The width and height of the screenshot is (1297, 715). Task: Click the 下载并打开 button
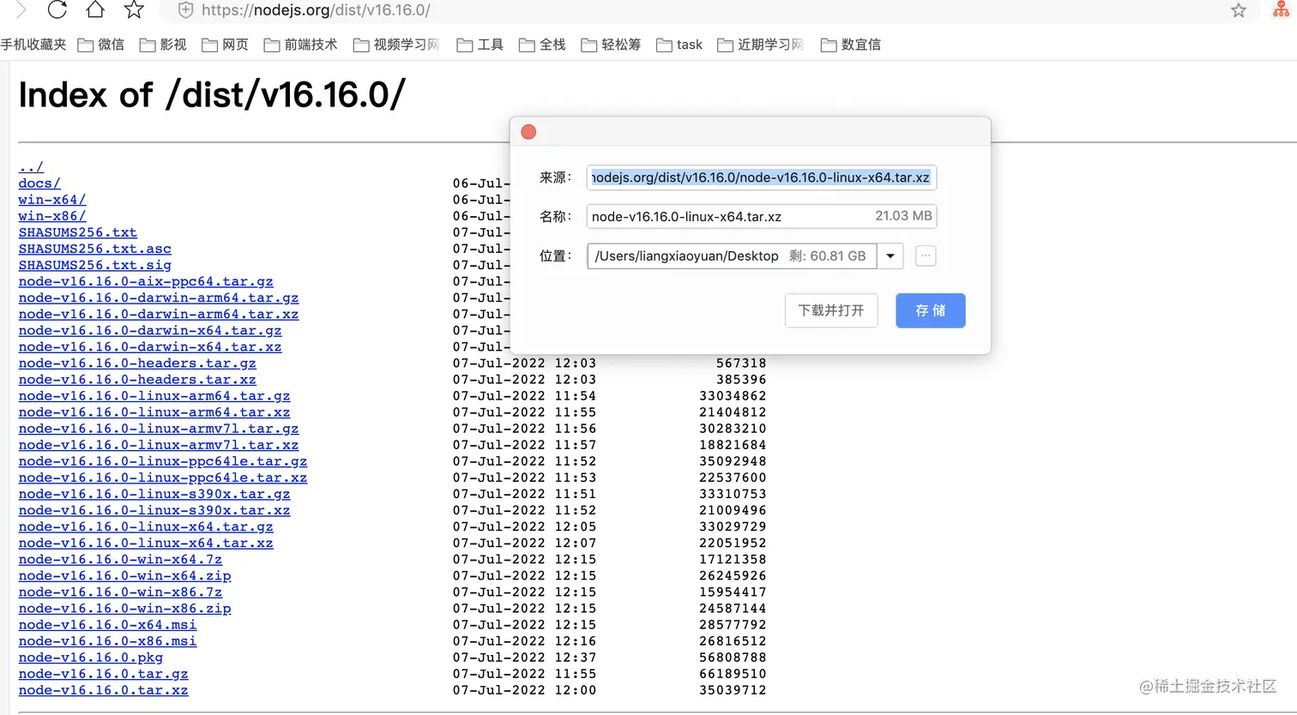[x=830, y=310]
